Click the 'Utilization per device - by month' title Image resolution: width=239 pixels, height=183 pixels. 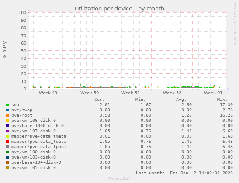coord(119,9)
